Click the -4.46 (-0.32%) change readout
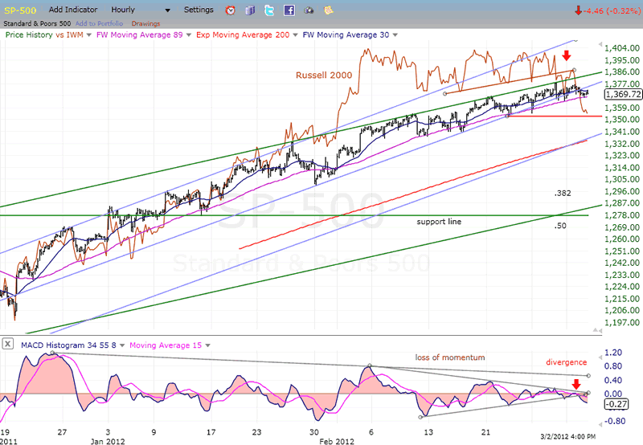 tap(611, 11)
